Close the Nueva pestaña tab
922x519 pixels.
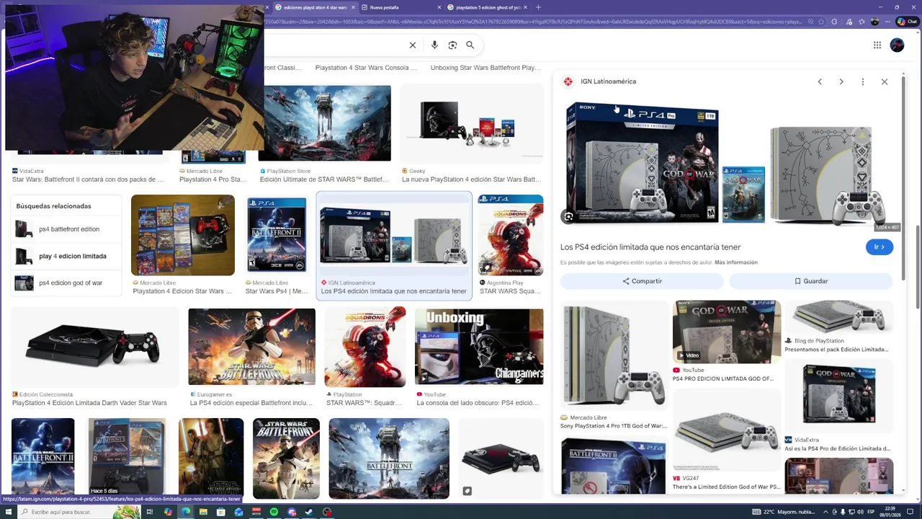pos(438,7)
